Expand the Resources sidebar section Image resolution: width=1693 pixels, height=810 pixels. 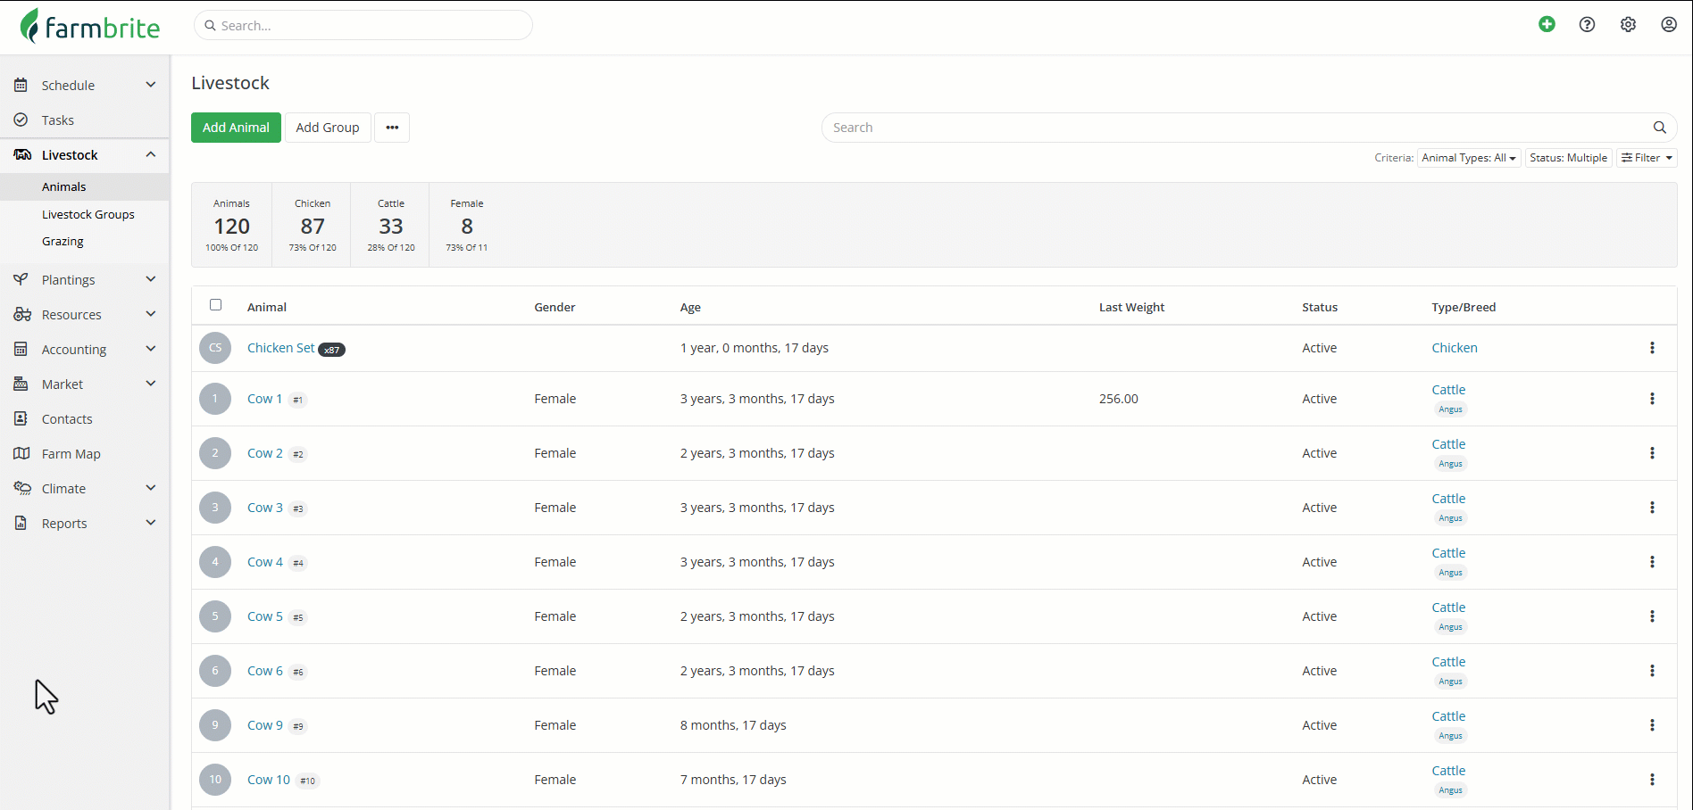click(85, 314)
